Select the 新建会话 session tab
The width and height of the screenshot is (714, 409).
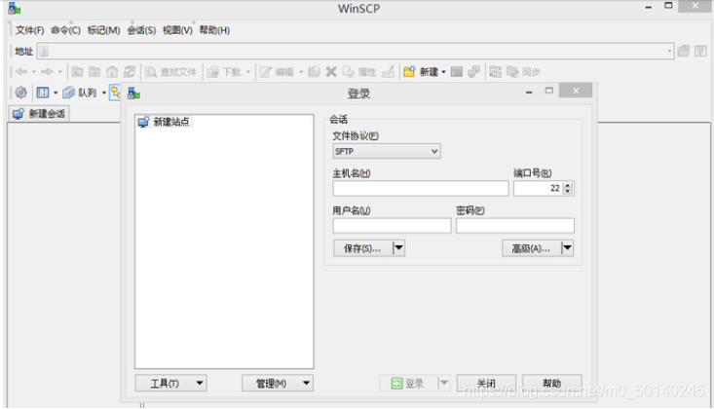click(x=39, y=113)
